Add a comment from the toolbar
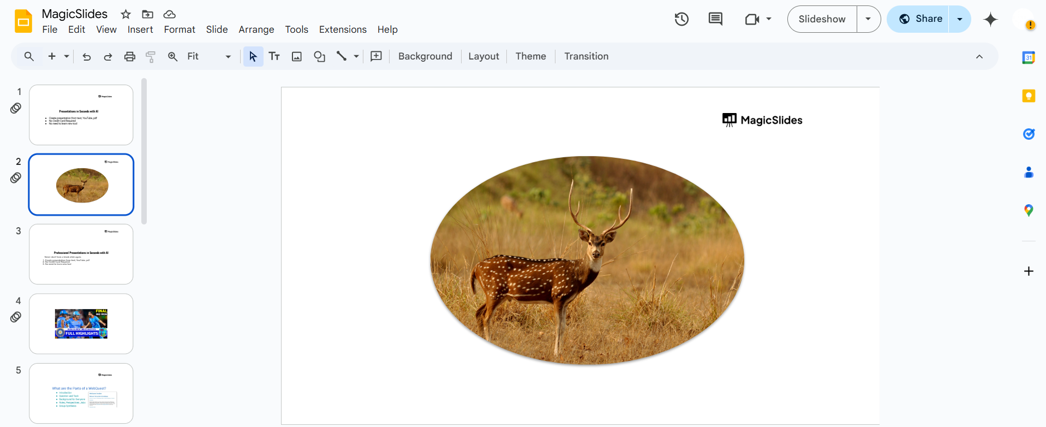Screen dimensions: 1046x427 click(376, 56)
